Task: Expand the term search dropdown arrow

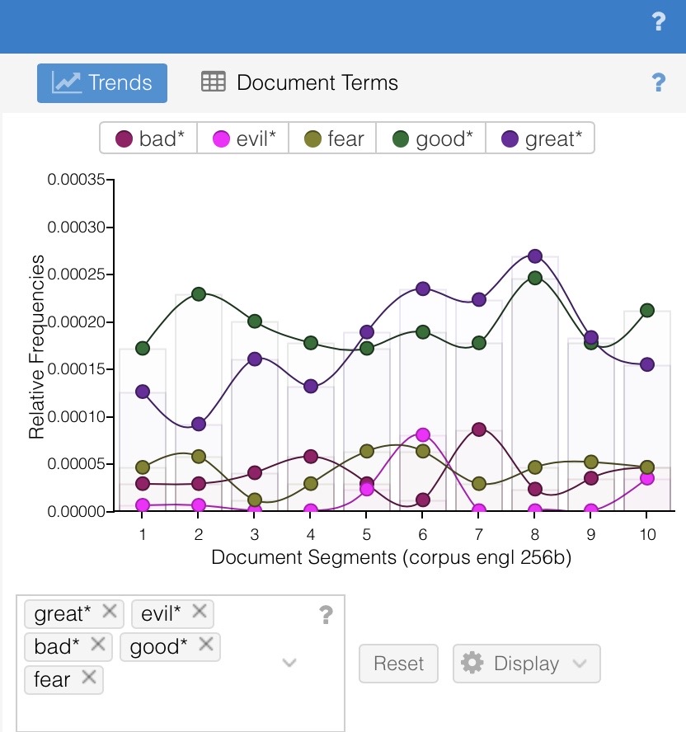Action: pyautogui.click(x=289, y=663)
